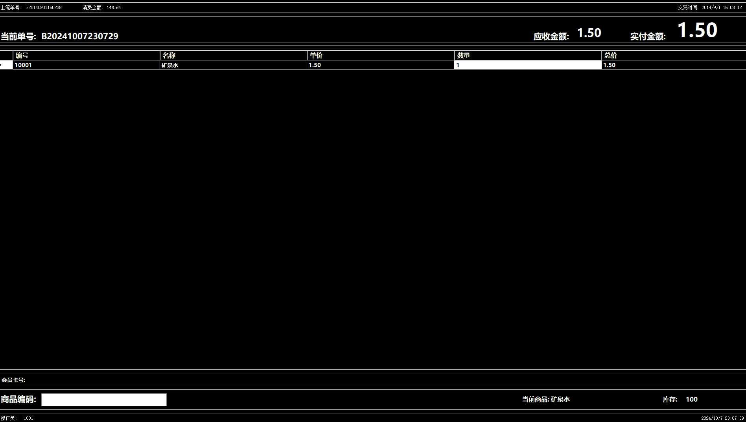Select the product name cell 矿泉水
The image size is (746, 422).
(x=234, y=65)
